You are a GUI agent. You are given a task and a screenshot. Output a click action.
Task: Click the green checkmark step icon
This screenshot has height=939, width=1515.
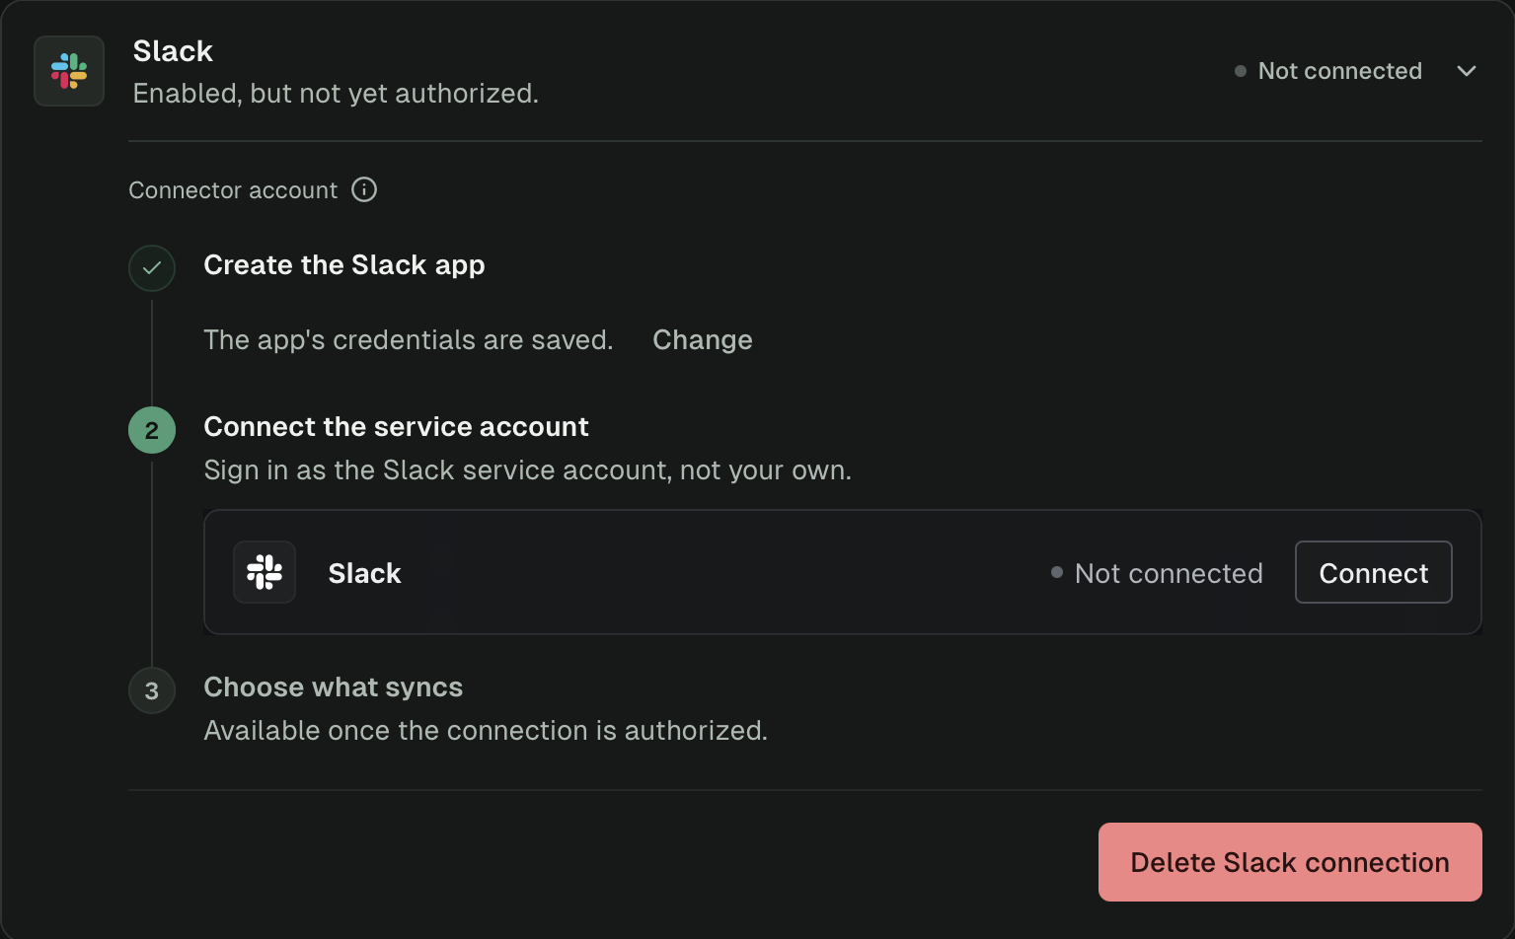(x=152, y=267)
